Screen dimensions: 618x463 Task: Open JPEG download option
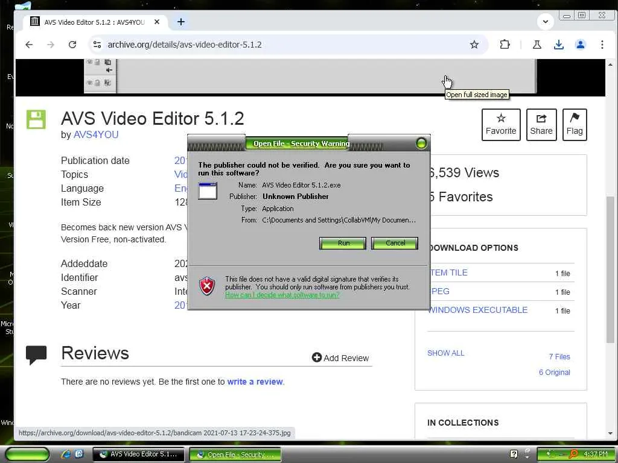pyautogui.click(x=440, y=291)
